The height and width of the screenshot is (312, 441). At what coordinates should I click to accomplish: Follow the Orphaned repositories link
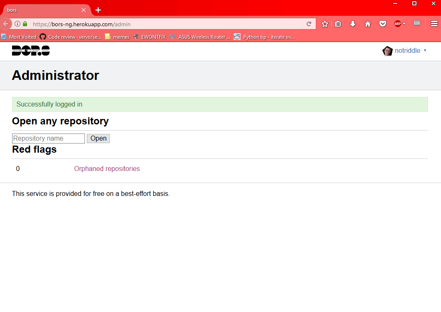click(107, 169)
